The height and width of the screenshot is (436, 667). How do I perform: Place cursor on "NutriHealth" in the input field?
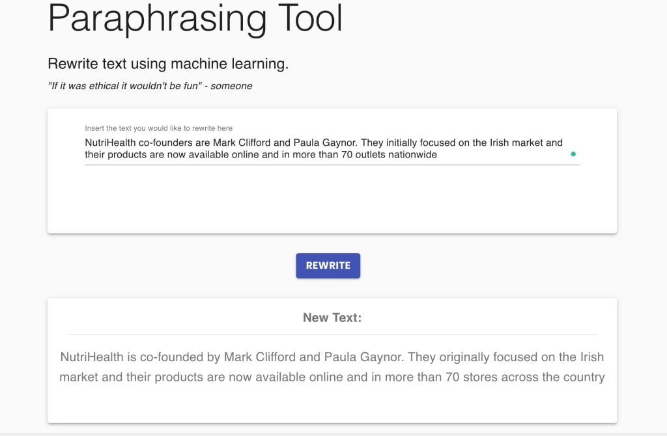click(110, 143)
